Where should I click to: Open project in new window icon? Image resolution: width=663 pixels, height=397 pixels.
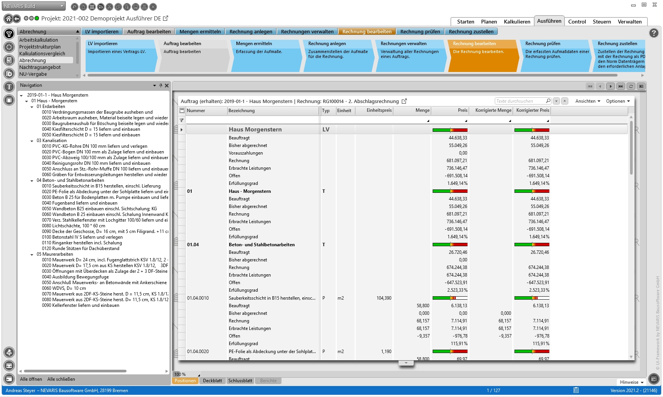click(x=166, y=18)
